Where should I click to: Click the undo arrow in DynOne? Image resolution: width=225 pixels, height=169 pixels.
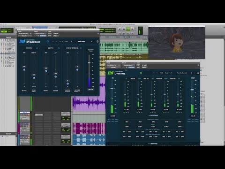click(x=153, y=73)
